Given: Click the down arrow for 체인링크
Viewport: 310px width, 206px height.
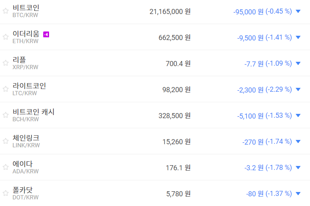Looking at the screenshot, I should point(298,141).
